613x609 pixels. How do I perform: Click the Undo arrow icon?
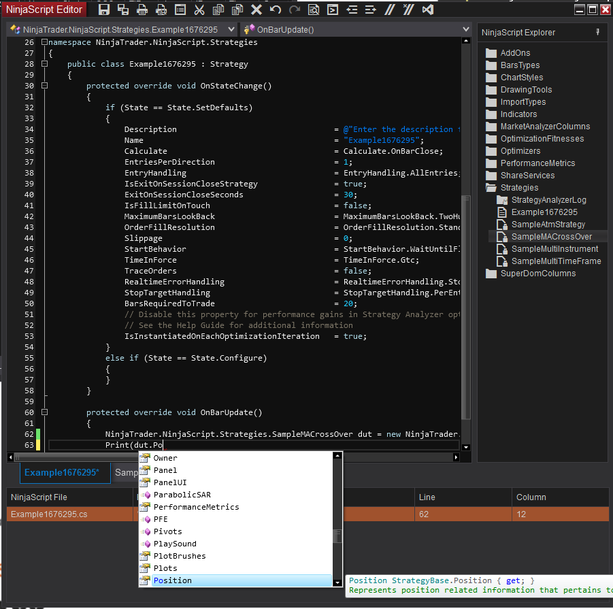click(x=276, y=10)
